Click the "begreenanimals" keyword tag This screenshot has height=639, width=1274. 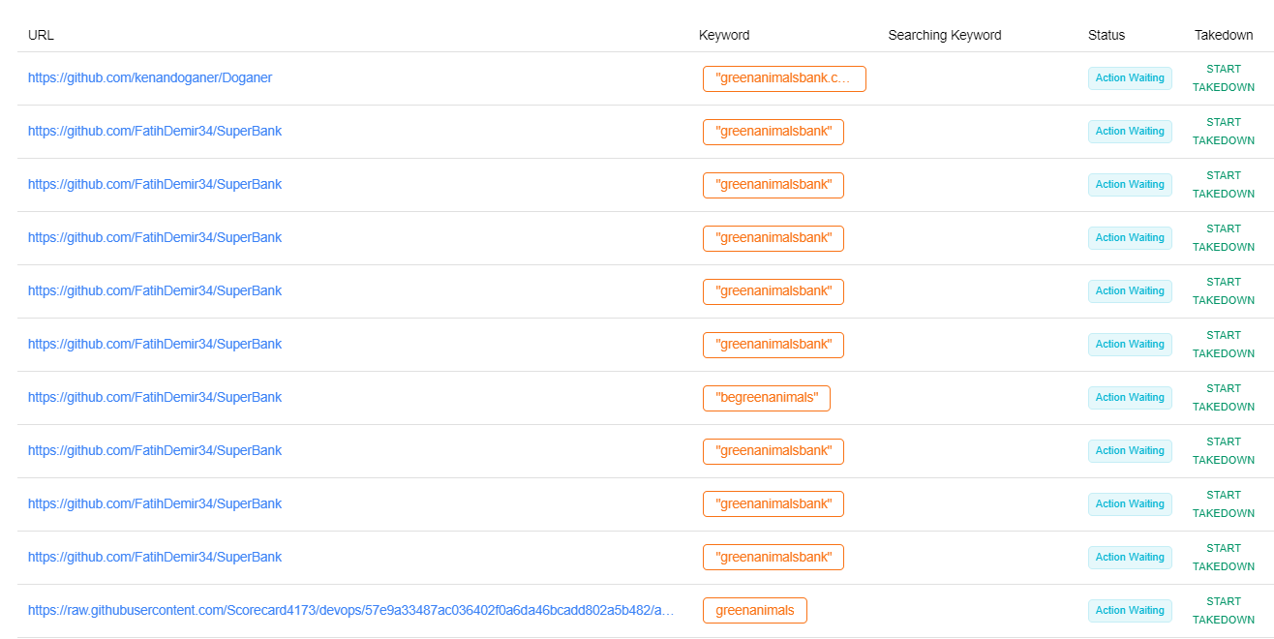767,398
